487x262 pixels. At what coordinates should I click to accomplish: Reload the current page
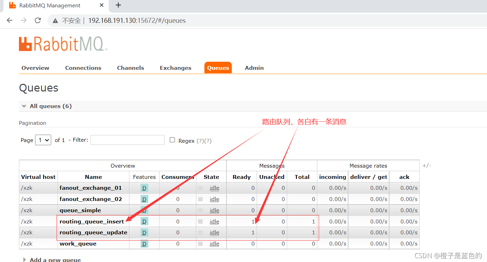(x=38, y=20)
